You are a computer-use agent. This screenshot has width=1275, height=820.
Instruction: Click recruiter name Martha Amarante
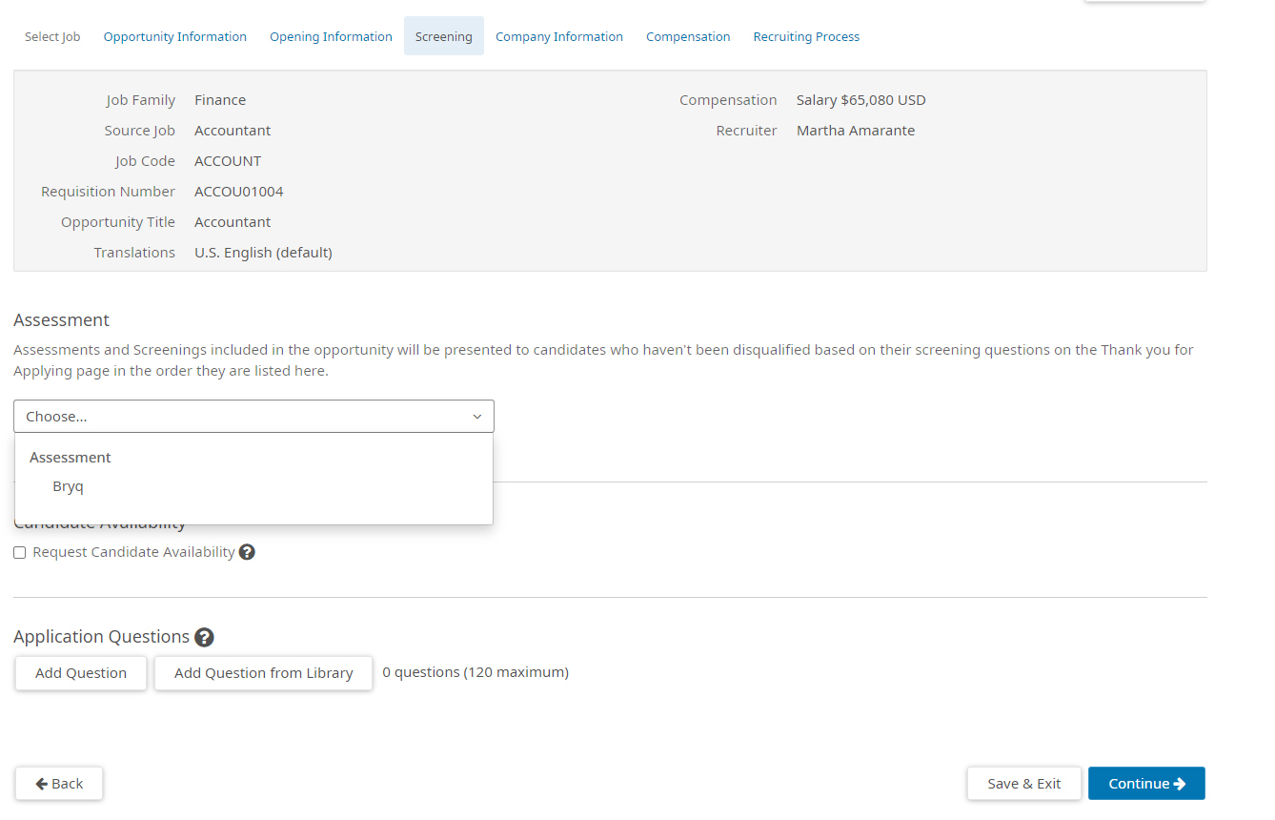point(856,131)
